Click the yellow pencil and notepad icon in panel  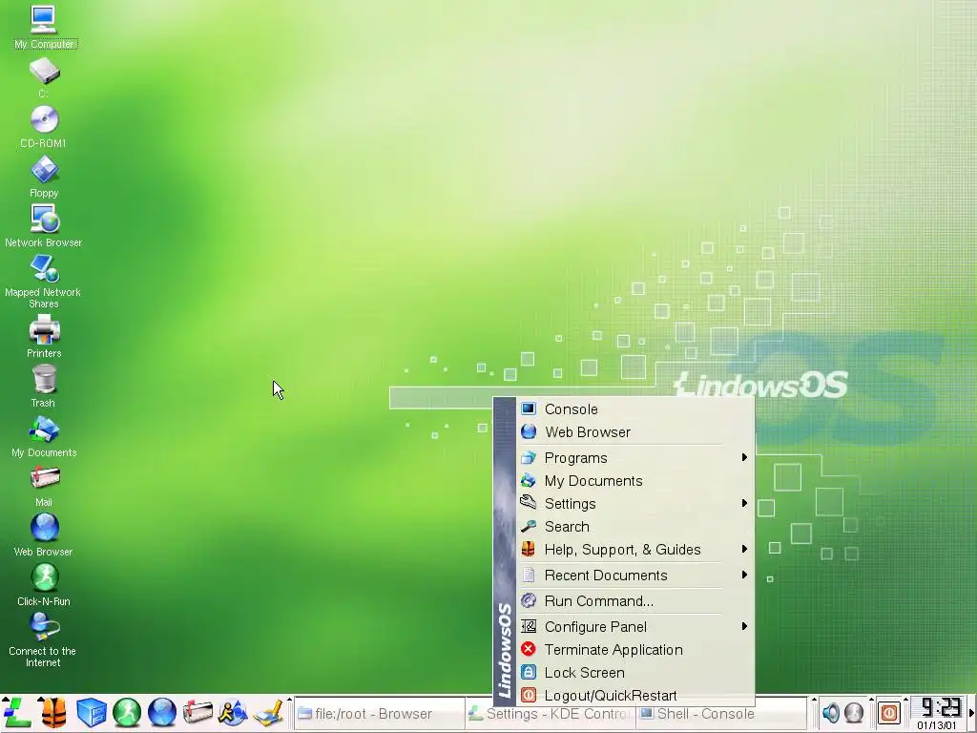(x=268, y=714)
